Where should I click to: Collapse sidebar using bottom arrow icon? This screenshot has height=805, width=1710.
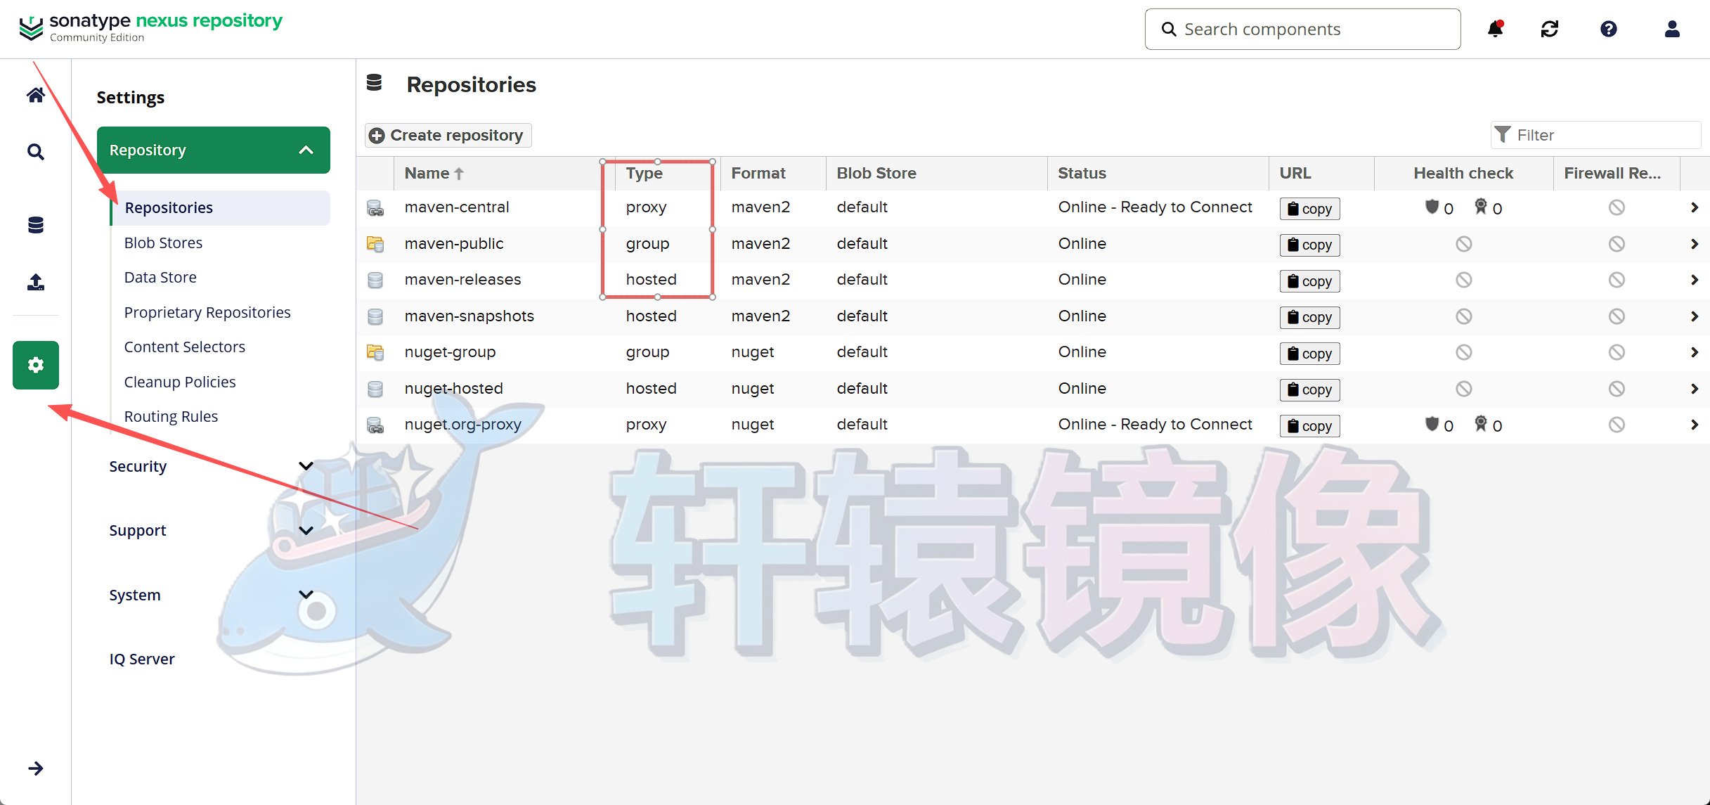35,768
